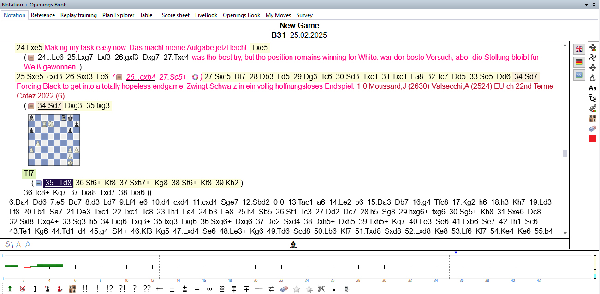Toggle the international flag language button
600x294 pixels.
pyautogui.click(x=579, y=75)
